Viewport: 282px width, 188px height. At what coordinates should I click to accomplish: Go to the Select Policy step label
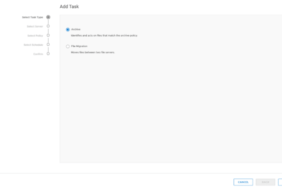click(x=35, y=36)
